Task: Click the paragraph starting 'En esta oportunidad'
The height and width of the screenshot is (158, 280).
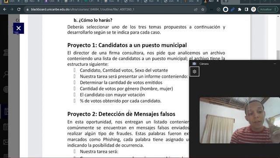Action: coord(128,133)
